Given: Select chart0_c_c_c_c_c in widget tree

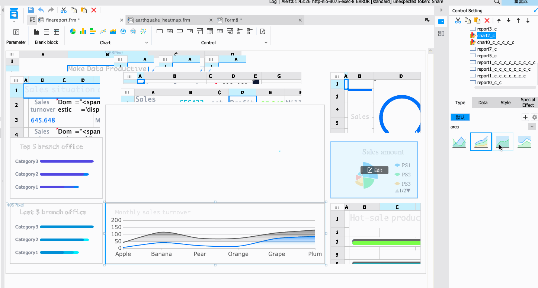Looking at the screenshot, I should coord(496,42).
